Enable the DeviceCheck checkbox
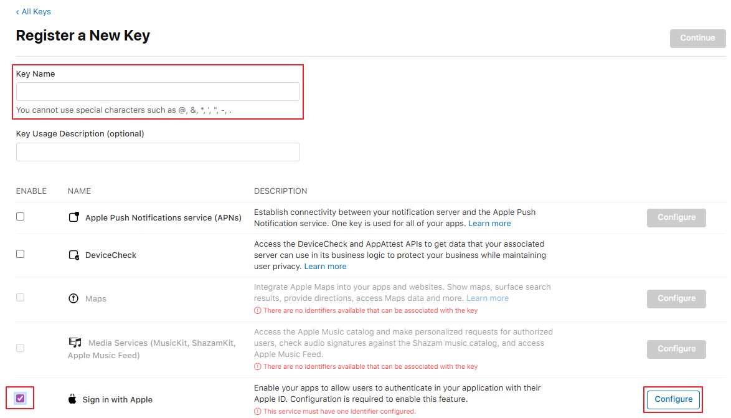 [21, 254]
